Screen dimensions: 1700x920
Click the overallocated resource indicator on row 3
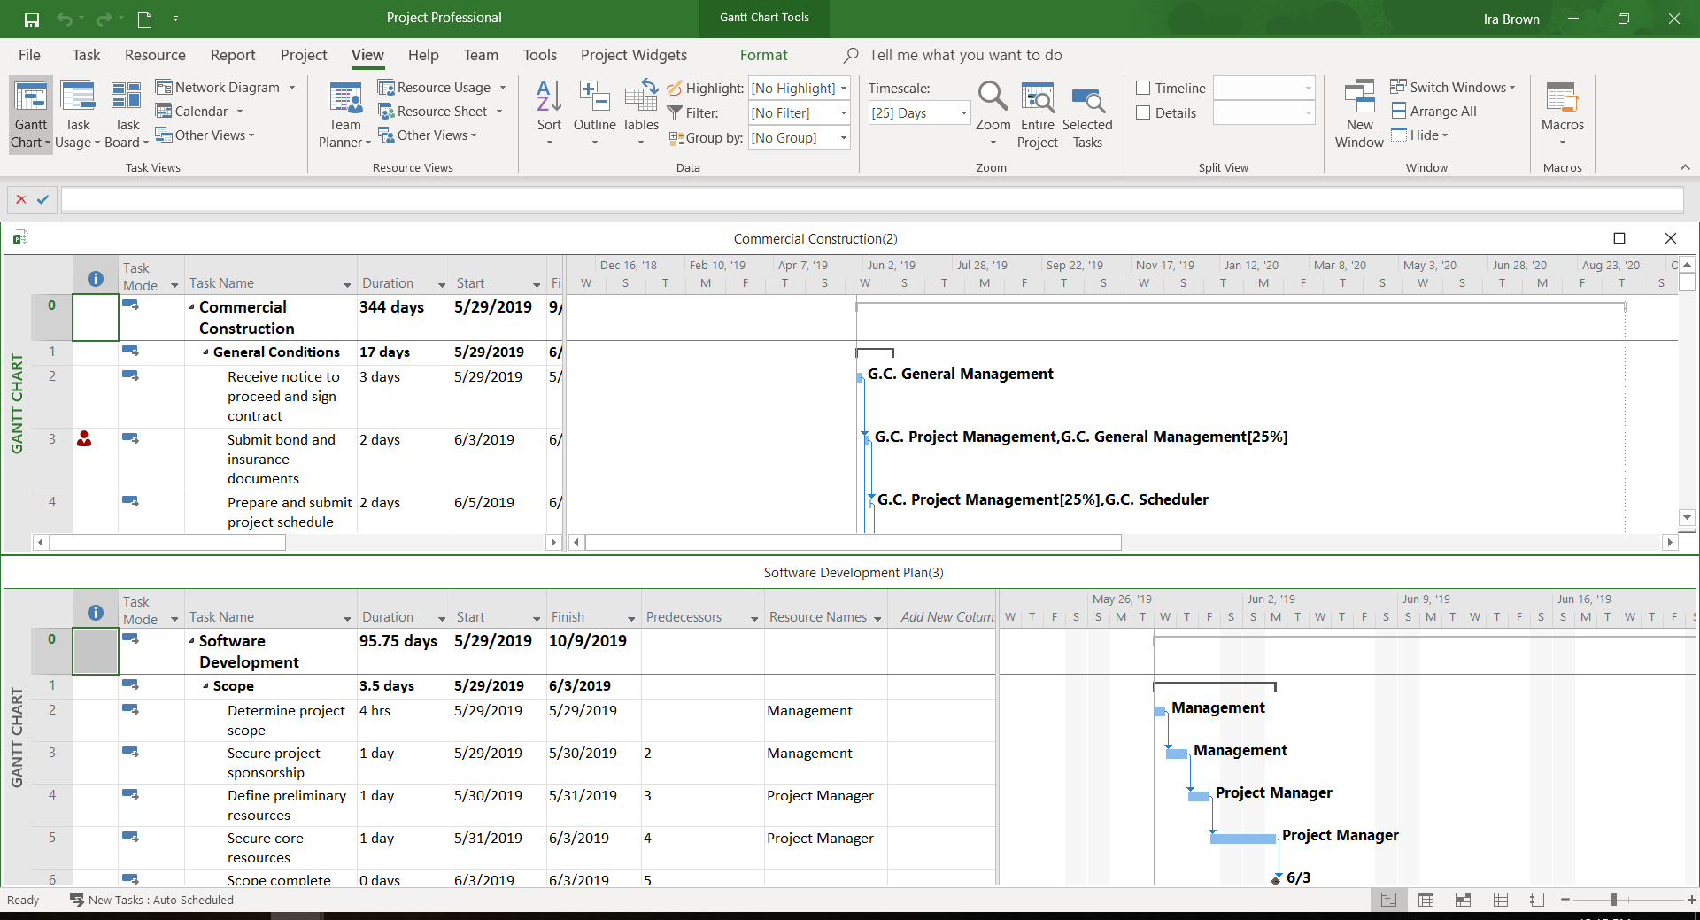coord(85,439)
